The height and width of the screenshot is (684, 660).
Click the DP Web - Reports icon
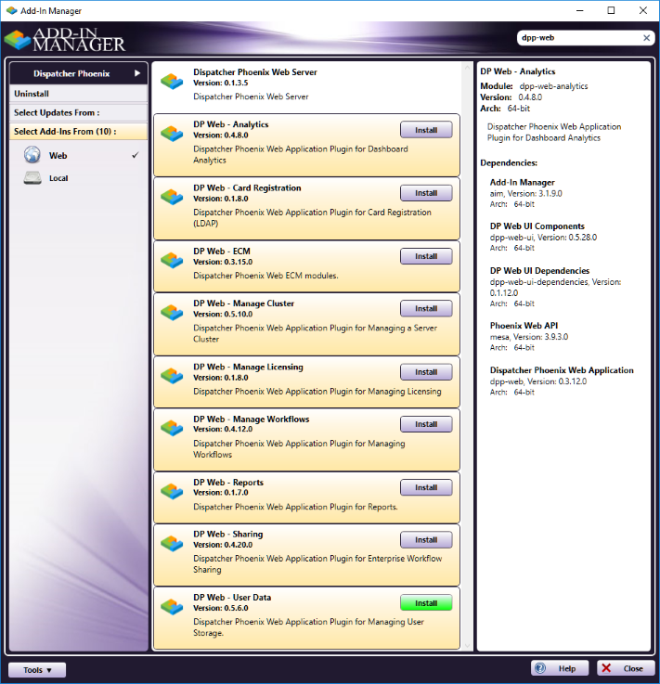tap(172, 491)
